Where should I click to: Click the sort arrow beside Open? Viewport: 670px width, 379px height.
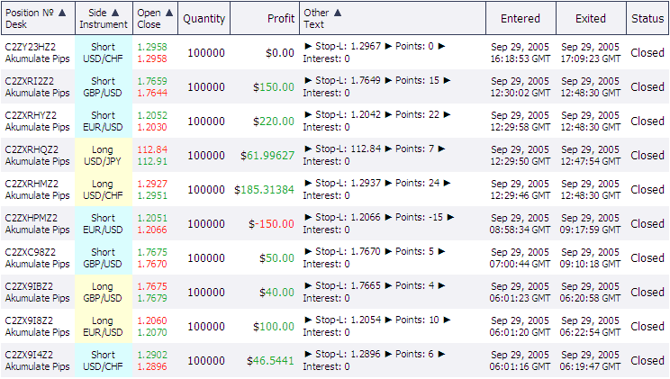coord(169,13)
